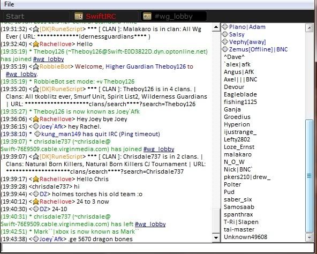Select user Eagleblade in nick list
This screenshot has width=317, height=254.
click(240, 94)
